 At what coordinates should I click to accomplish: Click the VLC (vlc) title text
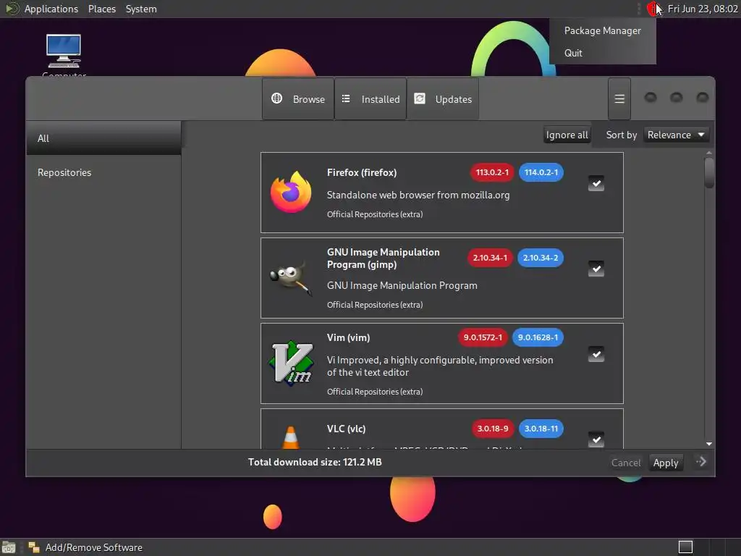coord(346,429)
